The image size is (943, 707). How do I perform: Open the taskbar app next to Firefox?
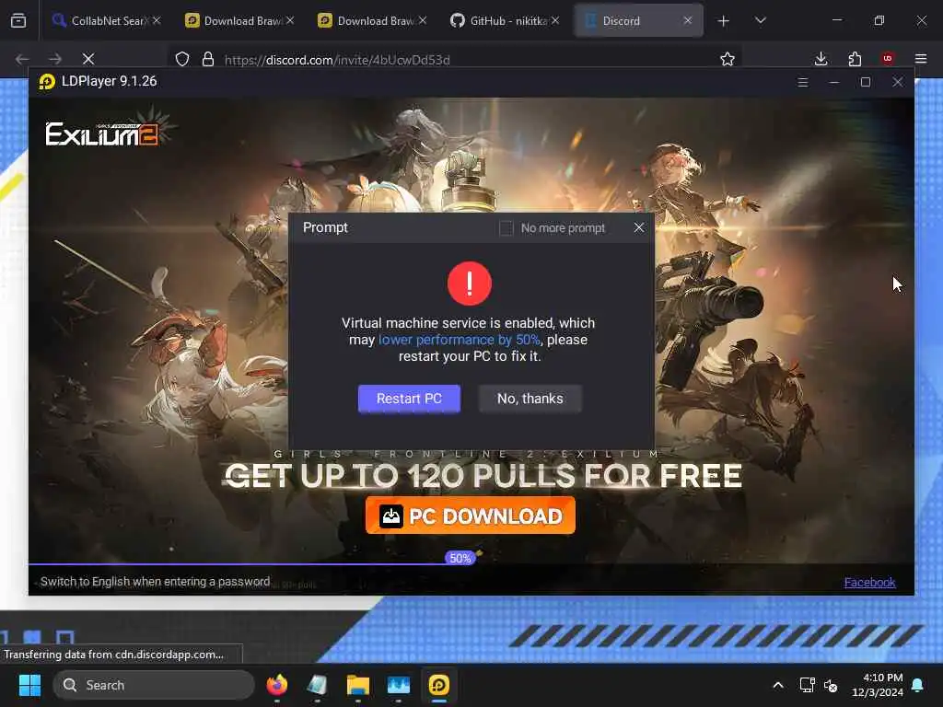click(x=318, y=685)
